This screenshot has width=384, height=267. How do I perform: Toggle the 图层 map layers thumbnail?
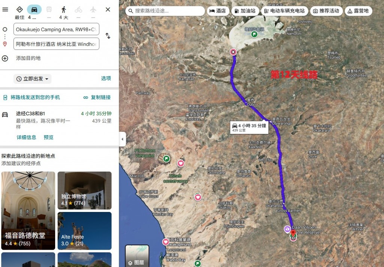coord(137,256)
